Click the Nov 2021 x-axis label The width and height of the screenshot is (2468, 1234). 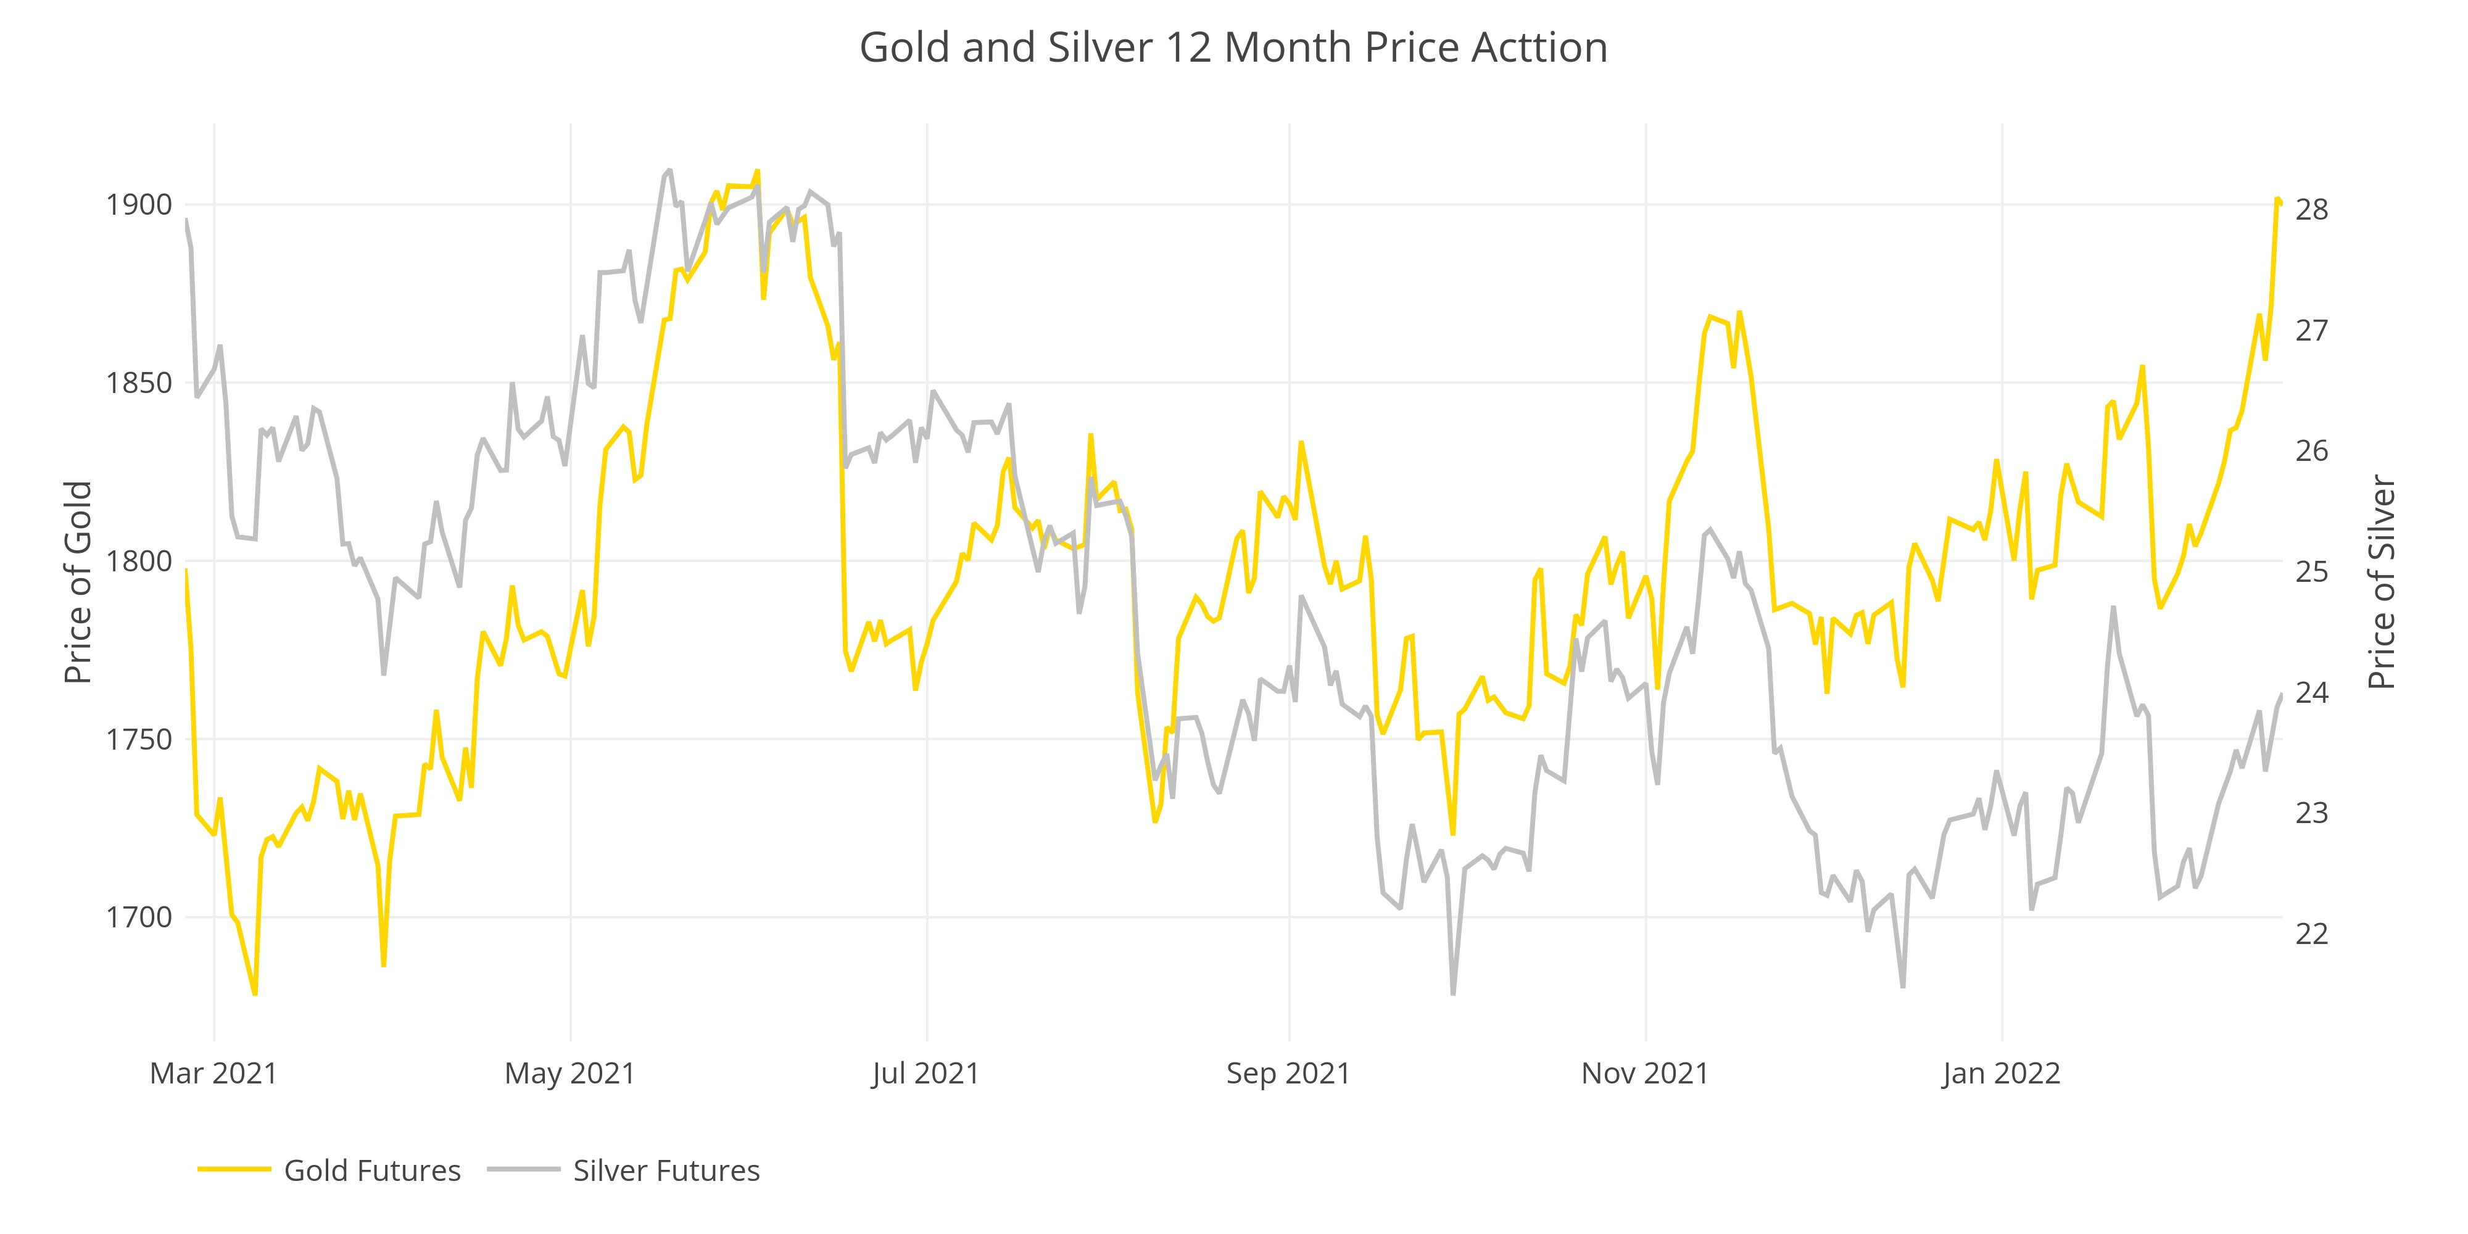[1645, 1073]
